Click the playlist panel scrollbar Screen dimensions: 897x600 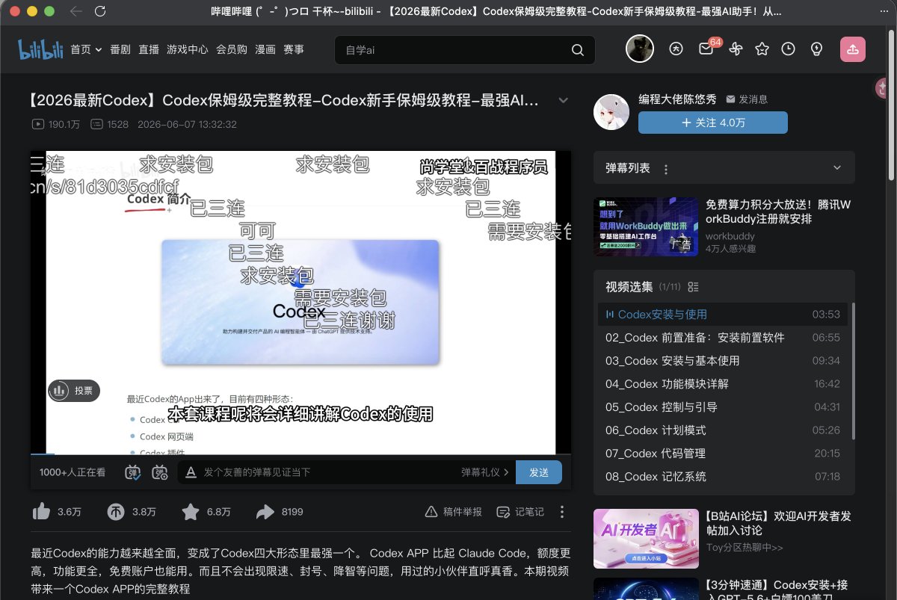point(853,370)
